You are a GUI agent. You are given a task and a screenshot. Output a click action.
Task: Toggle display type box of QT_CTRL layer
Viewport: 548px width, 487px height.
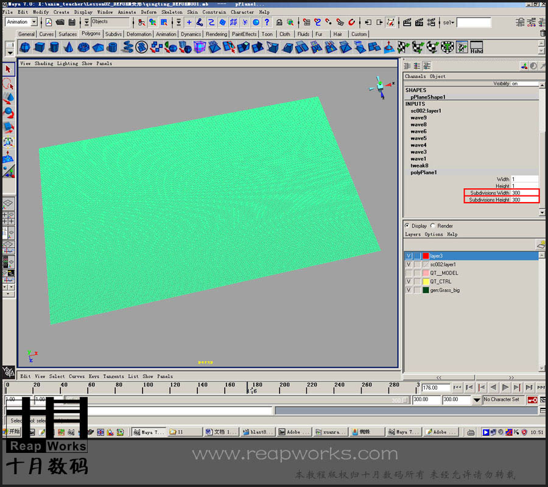click(417, 282)
